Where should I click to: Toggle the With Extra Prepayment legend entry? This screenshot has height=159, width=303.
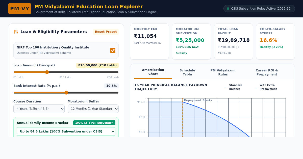click(x=268, y=87)
